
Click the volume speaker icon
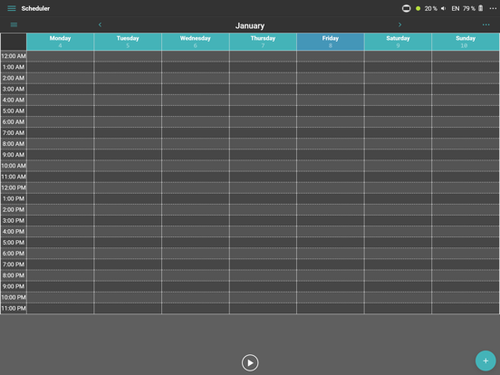[x=444, y=9]
